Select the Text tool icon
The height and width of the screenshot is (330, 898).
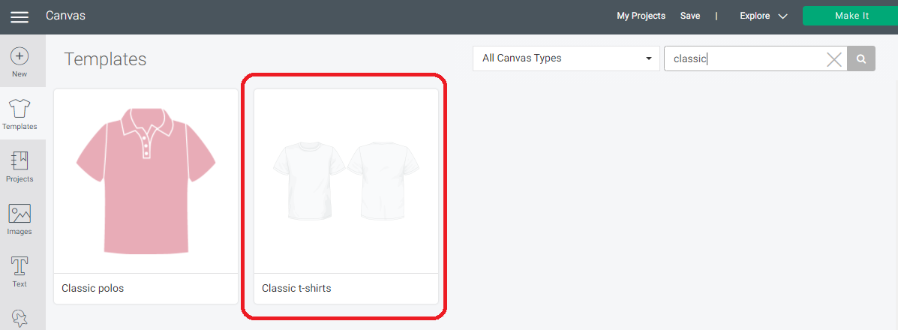click(20, 265)
